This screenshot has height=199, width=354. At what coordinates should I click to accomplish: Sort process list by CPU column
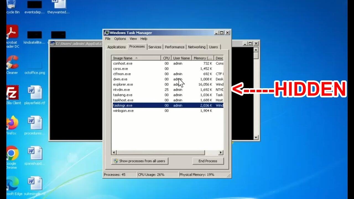click(166, 58)
